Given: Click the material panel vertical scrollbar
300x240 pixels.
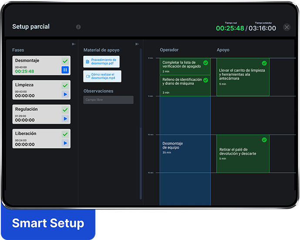Looking at the screenshot, I should (x=141, y=122).
